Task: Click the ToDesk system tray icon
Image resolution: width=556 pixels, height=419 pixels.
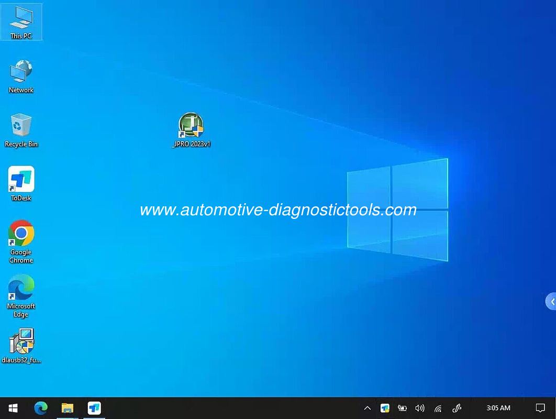Action: [385, 408]
